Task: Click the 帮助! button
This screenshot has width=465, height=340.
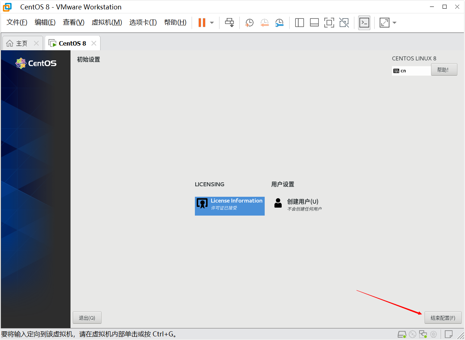Action: [x=444, y=70]
